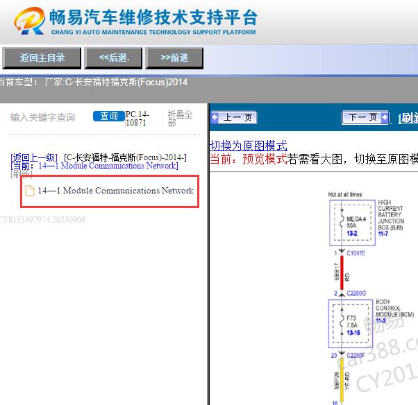Open the 13-15 reference link in diagram
418x405 pixels.
353,333
